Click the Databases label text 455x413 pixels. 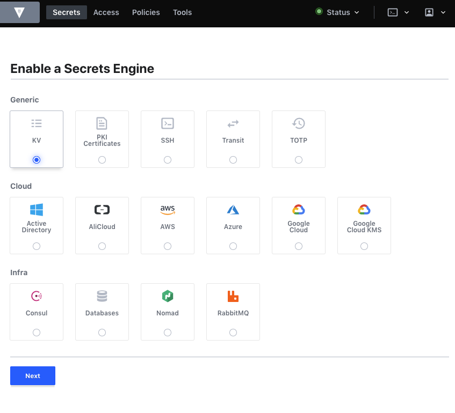pos(102,313)
